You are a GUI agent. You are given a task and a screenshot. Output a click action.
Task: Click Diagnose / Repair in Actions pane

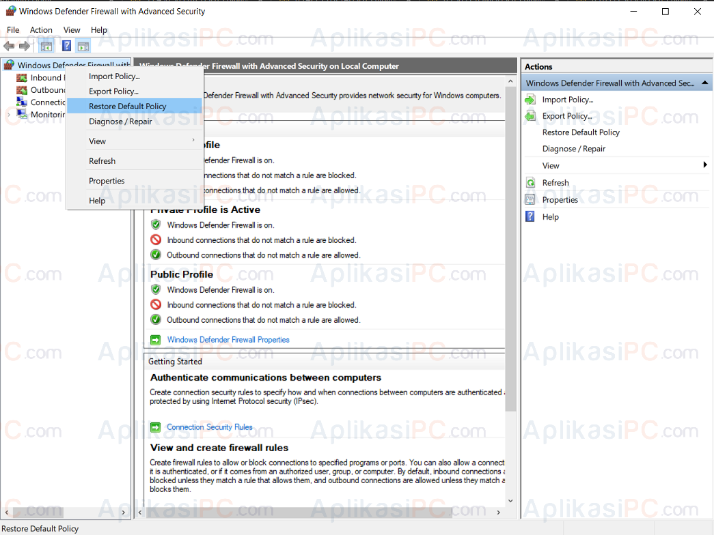coord(574,149)
